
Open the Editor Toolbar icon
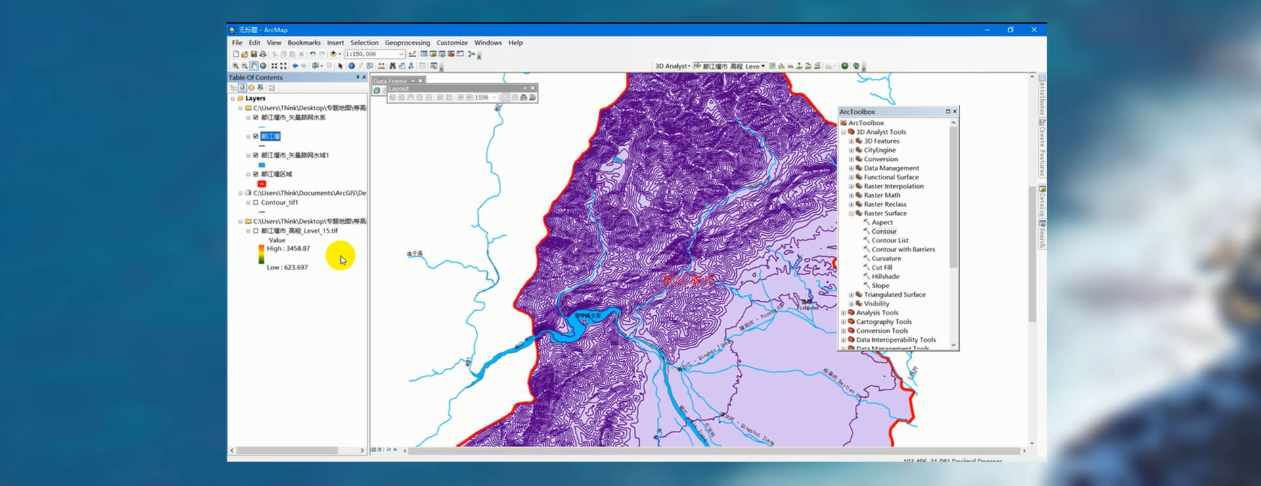pos(412,54)
